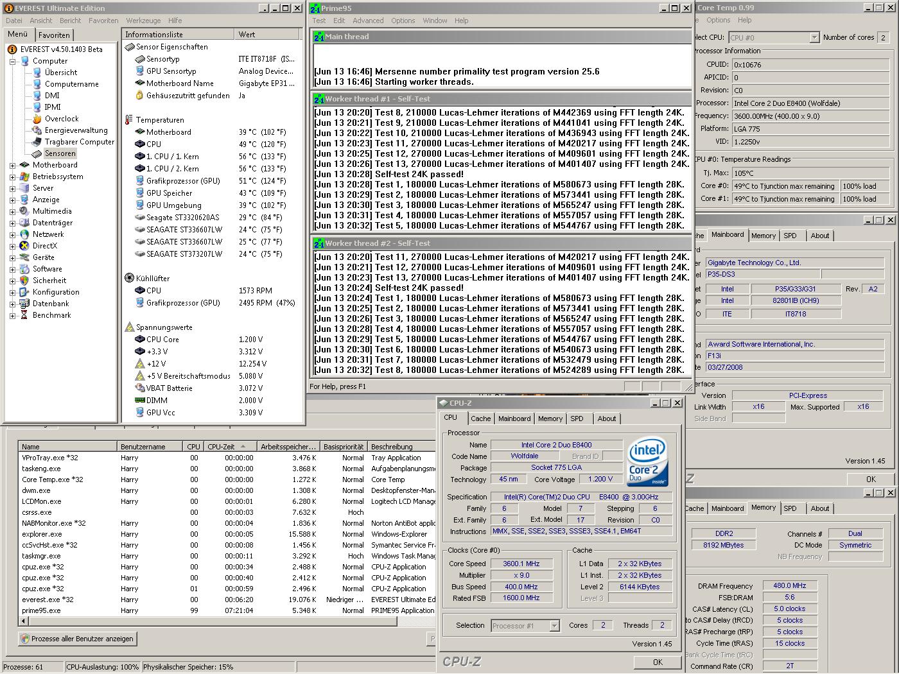Open the Core Temp CPU #0 dropdown

(814, 38)
